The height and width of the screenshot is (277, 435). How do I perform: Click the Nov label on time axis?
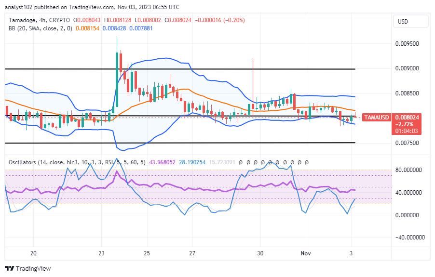pyautogui.click(x=306, y=253)
